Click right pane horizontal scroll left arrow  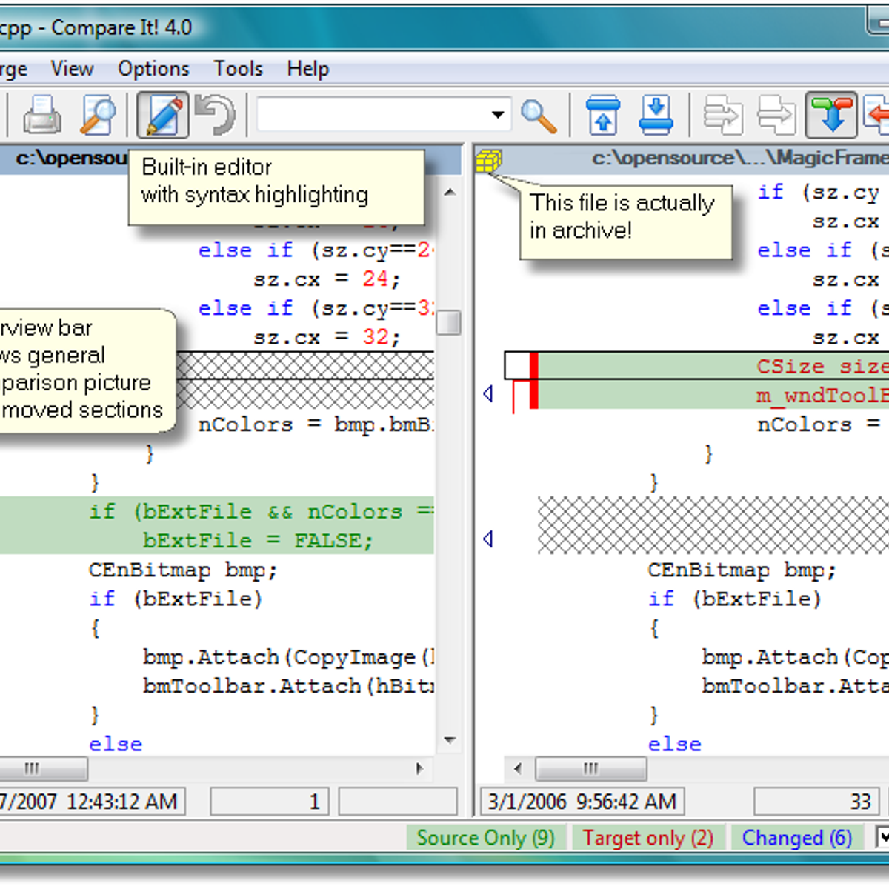(x=517, y=768)
